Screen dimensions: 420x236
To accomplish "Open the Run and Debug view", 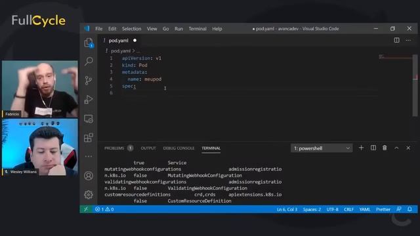I will point(89,100).
